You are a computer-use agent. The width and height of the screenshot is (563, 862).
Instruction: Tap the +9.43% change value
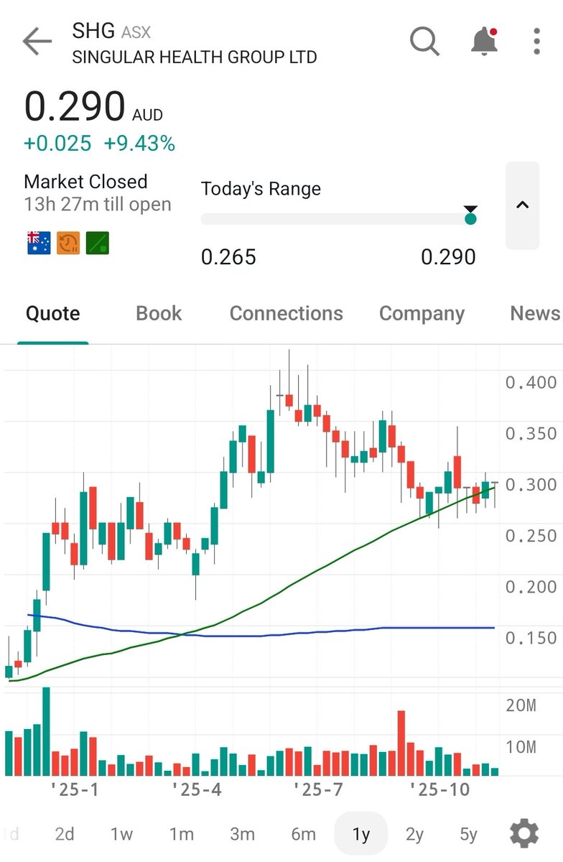139,144
